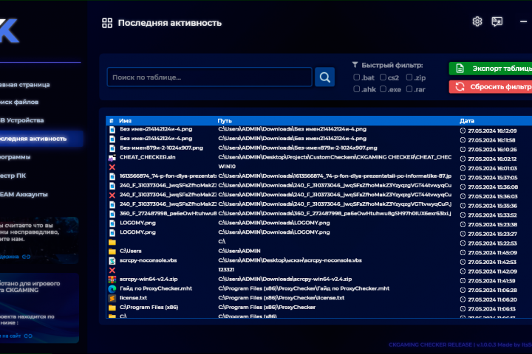Select the scrcpy-noconsole.vbs row name
This screenshot has width=532, height=354.
coord(149,260)
